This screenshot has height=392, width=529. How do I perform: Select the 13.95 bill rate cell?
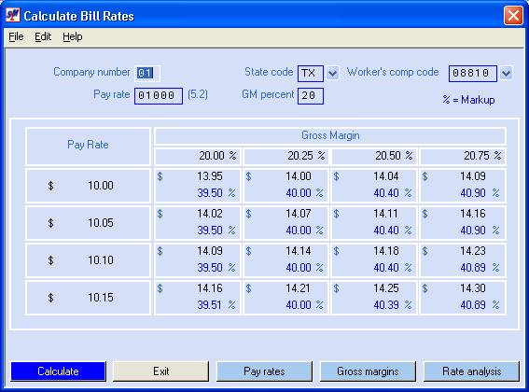(198, 186)
